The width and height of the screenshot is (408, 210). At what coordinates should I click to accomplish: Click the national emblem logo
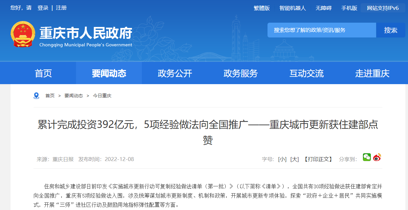(23, 34)
